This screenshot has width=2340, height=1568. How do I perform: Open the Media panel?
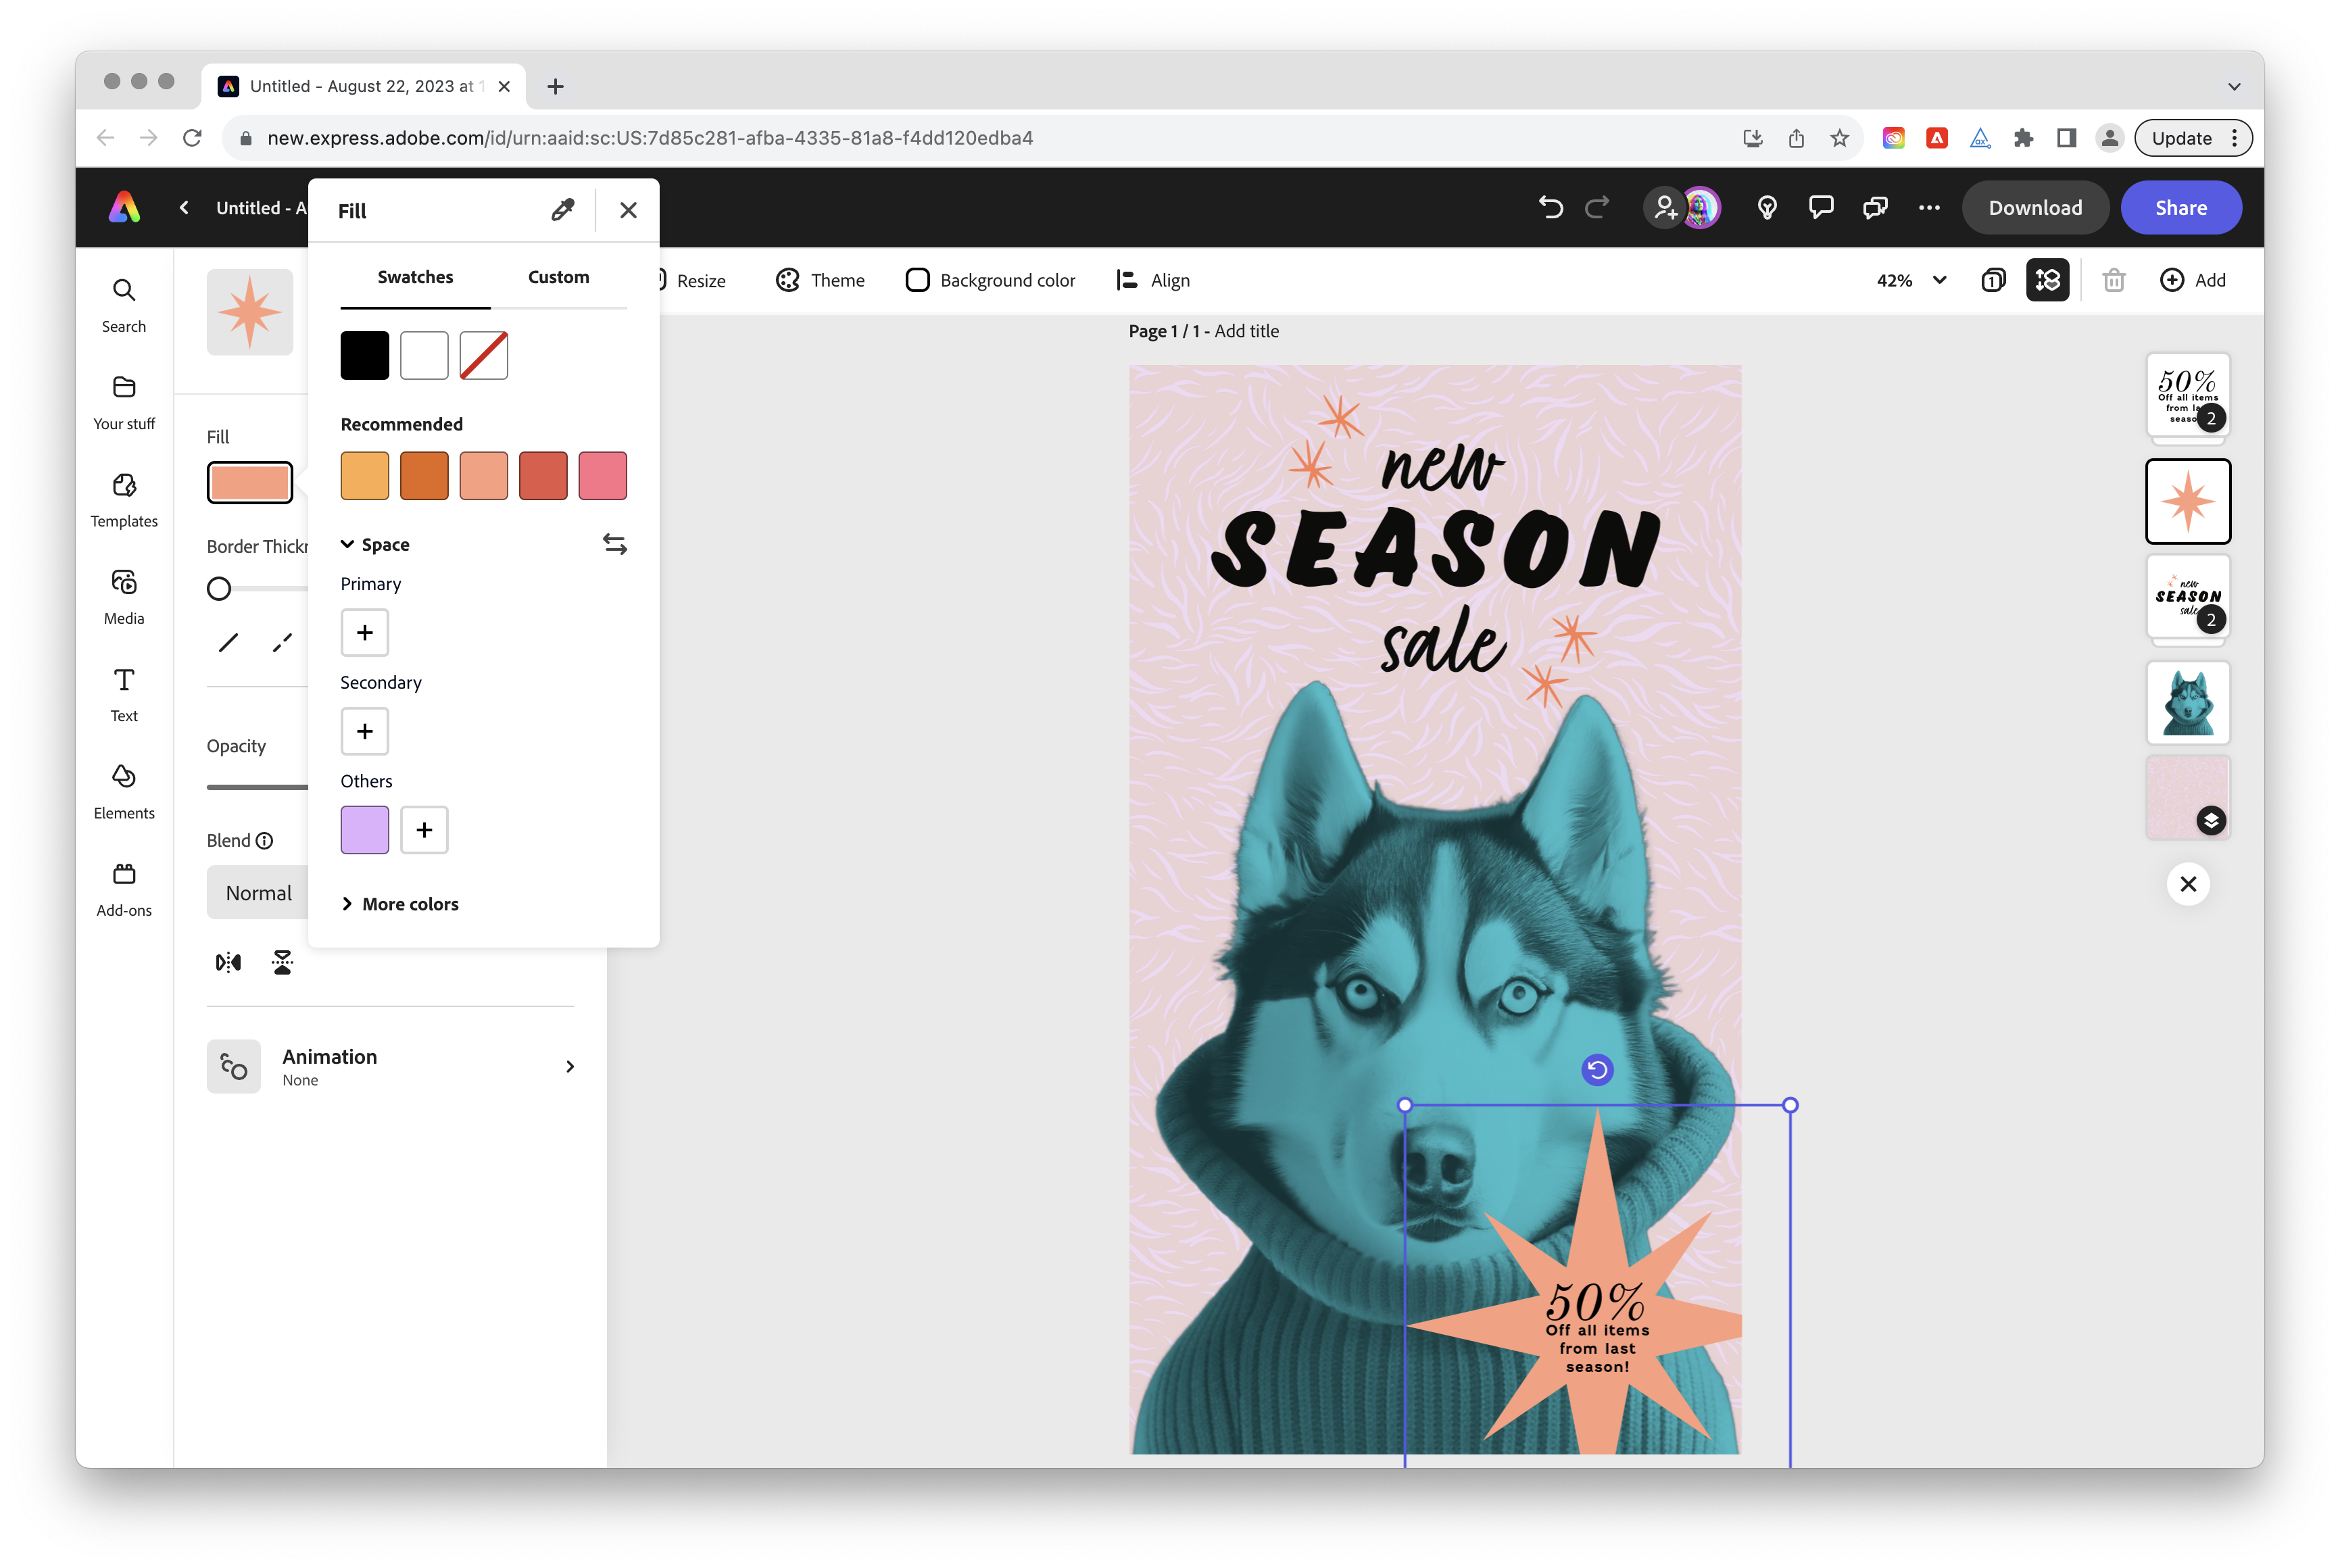pyautogui.click(x=124, y=596)
